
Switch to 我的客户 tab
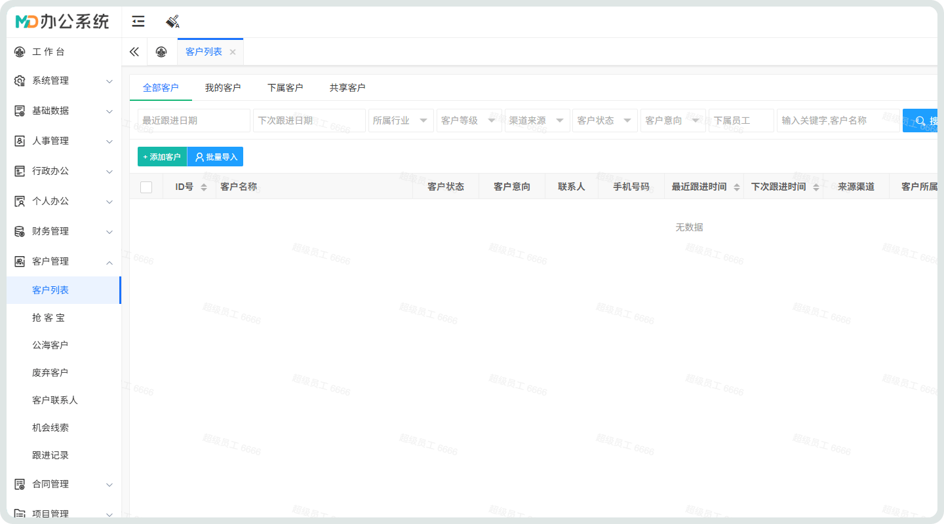(x=223, y=88)
